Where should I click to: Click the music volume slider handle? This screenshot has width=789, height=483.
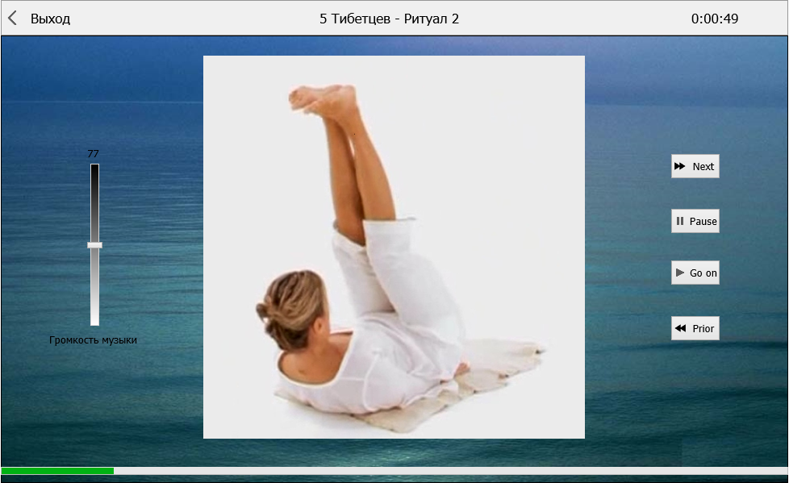pos(94,244)
